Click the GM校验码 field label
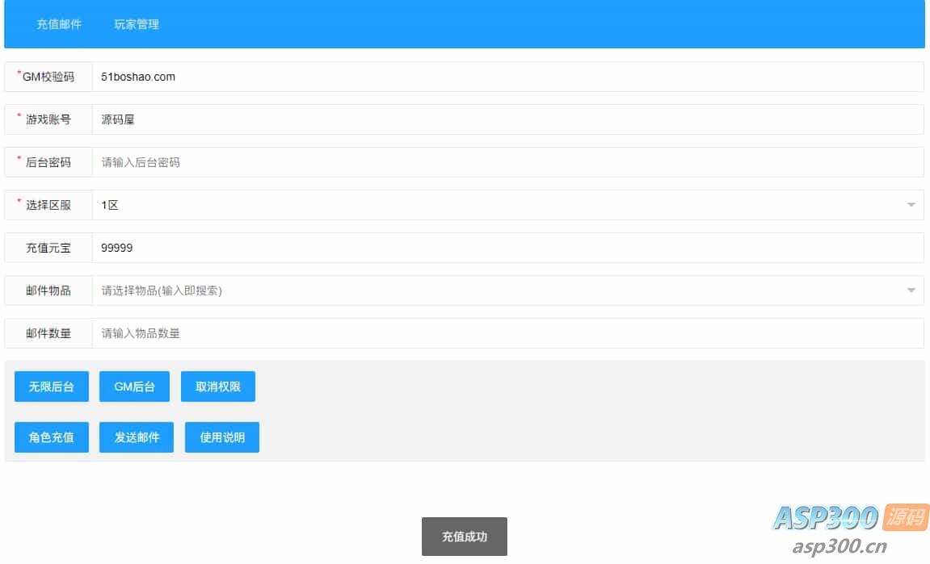Screen dimensions: 930x564 pyautogui.click(x=48, y=77)
